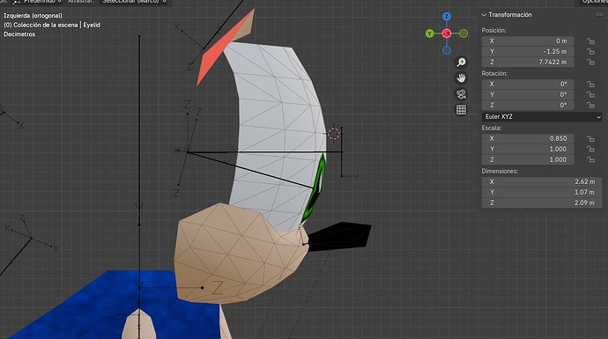Screen dimensions: 608x339
Task: Click the panel drag-handle dots beside Transformación
Action: click(x=599, y=15)
